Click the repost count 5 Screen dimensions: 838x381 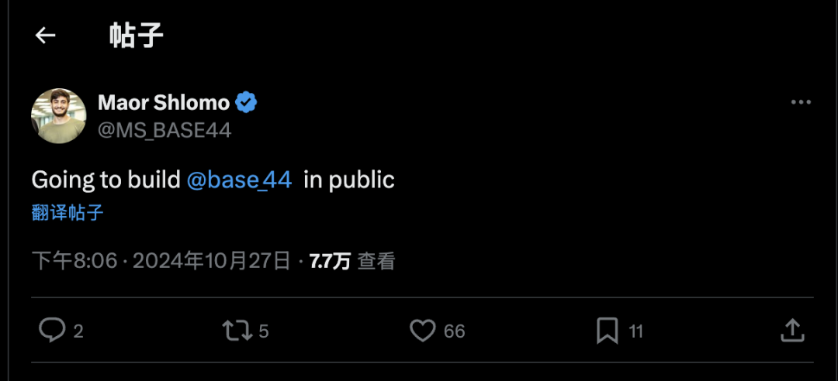pyautogui.click(x=264, y=331)
